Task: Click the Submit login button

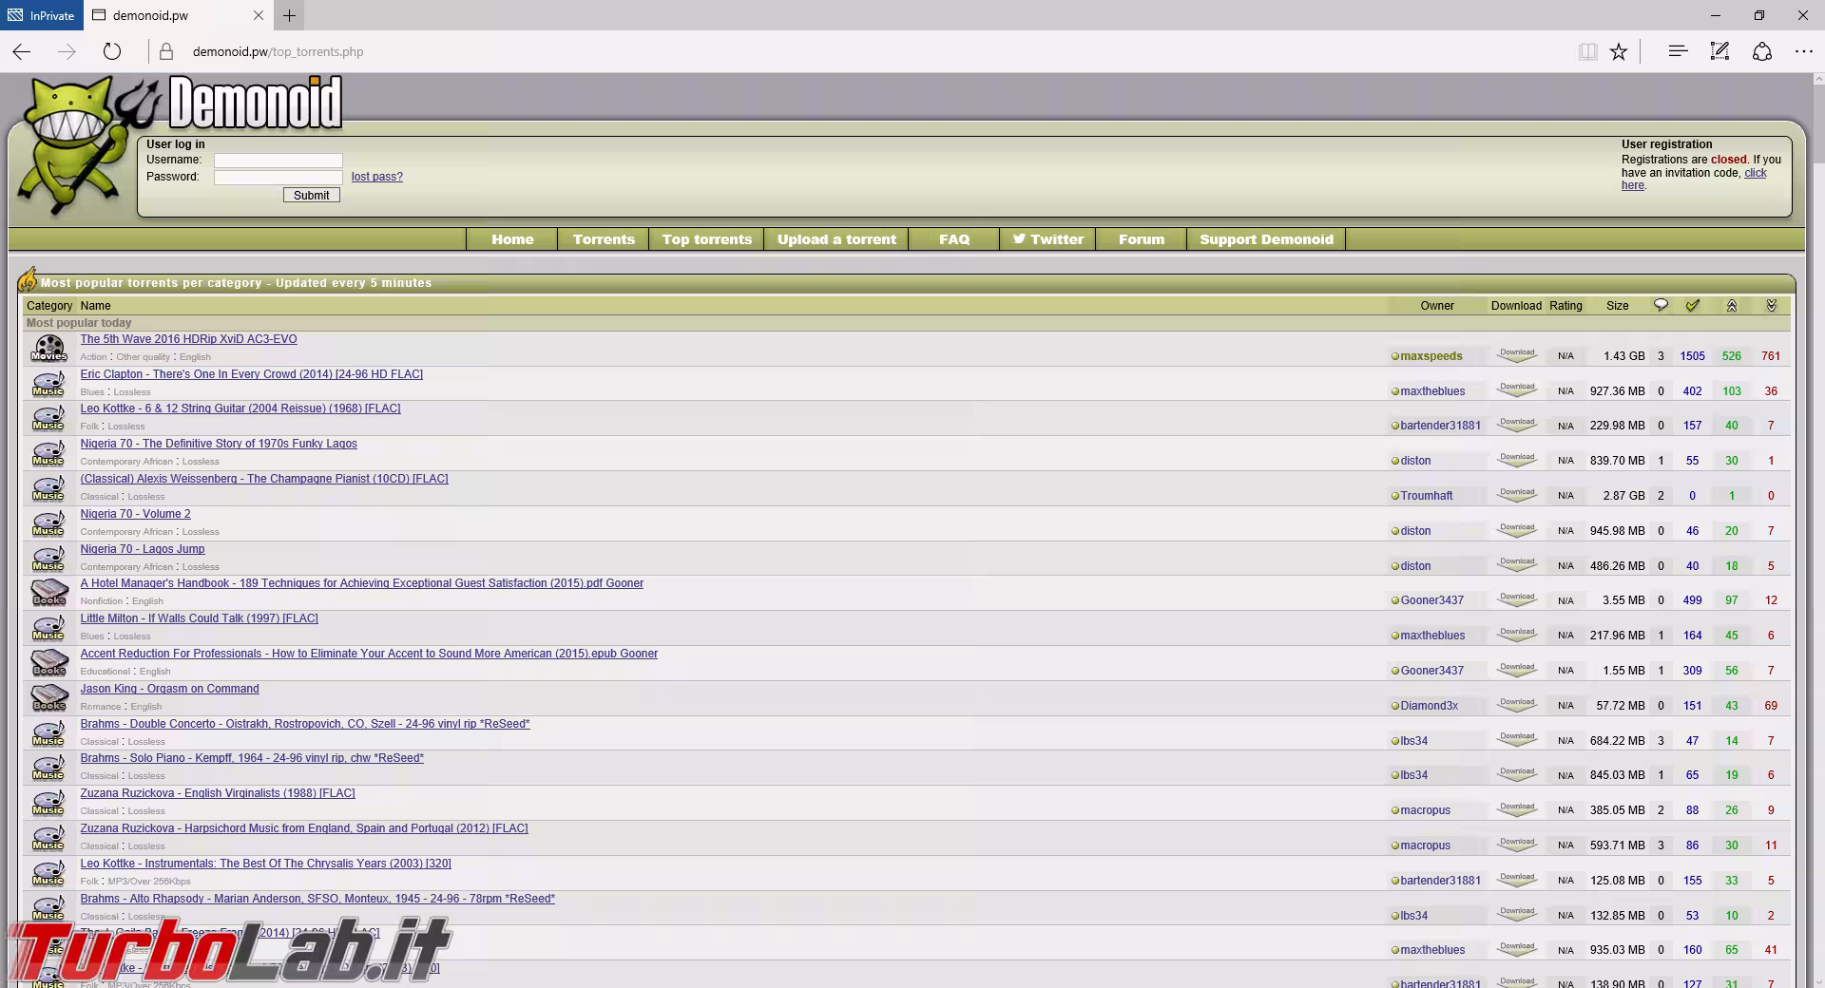Action: point(311,195)
